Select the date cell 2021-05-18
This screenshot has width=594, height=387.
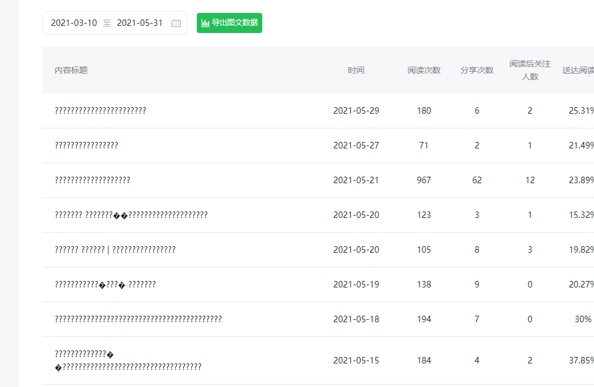point(356,319)
